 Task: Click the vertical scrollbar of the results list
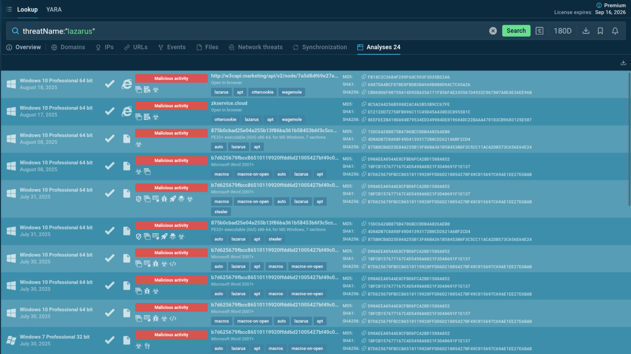(629, 140)
